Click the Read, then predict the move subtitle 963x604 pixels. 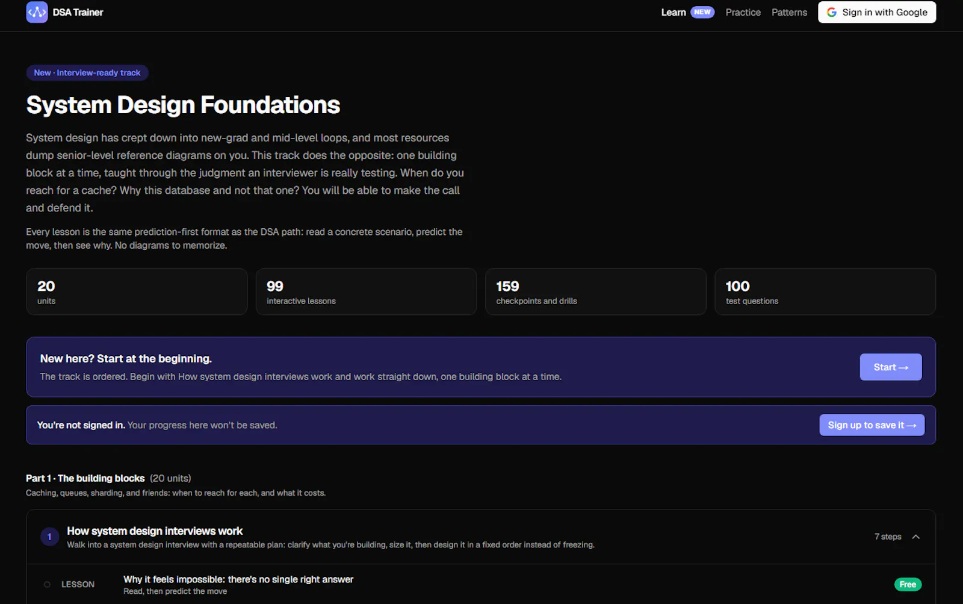pos(175,591)
